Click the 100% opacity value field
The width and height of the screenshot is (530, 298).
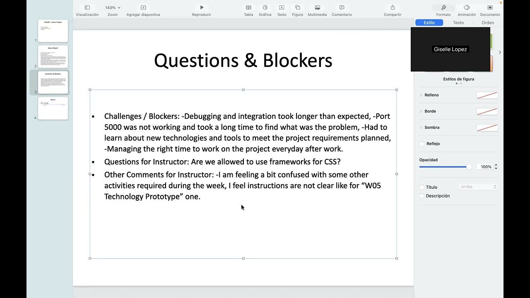(x=485, y=167)
